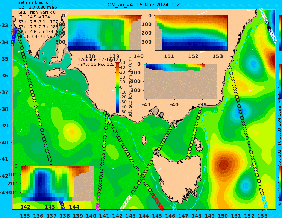Screen dimensions: 282x218
Task: Click the 'to 15 Nov 12Z' annotation text
Action: 100,64
